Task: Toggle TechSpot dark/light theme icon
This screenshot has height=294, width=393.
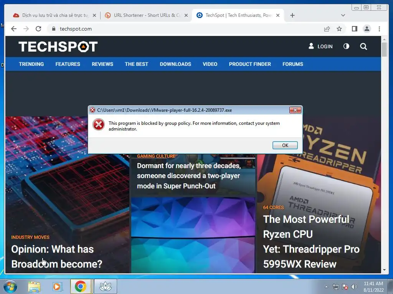Action: tap(346, 46)
